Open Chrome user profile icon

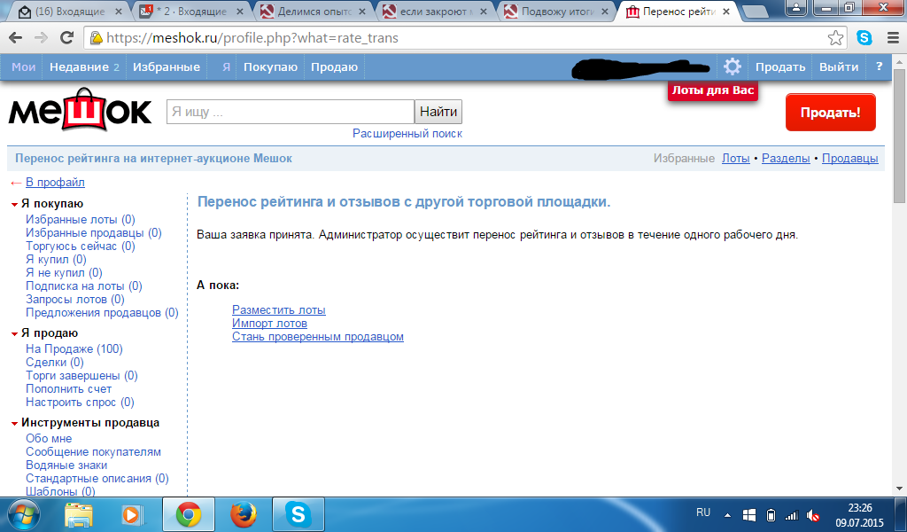point(796,8)
